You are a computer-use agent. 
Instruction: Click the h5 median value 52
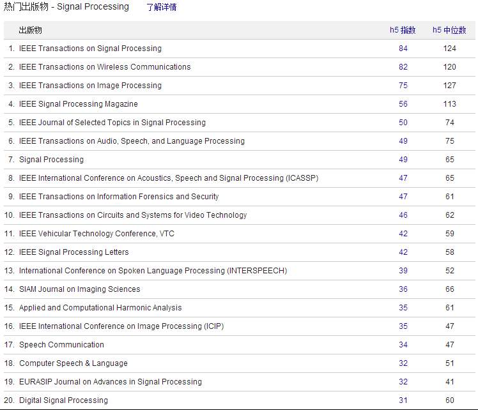(450, 271)
